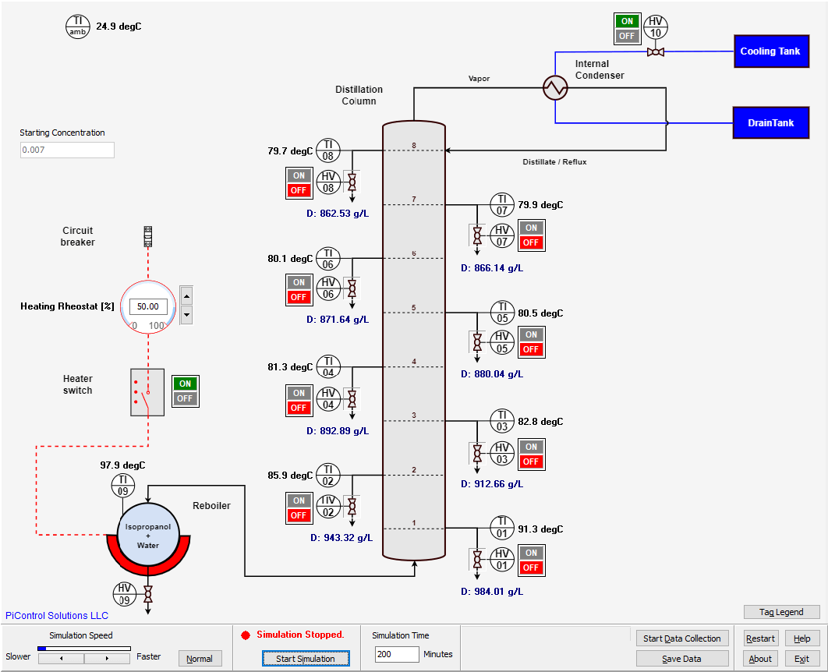
Task: Switch HV 08 valve to ON
Action: tap(299, 175)
